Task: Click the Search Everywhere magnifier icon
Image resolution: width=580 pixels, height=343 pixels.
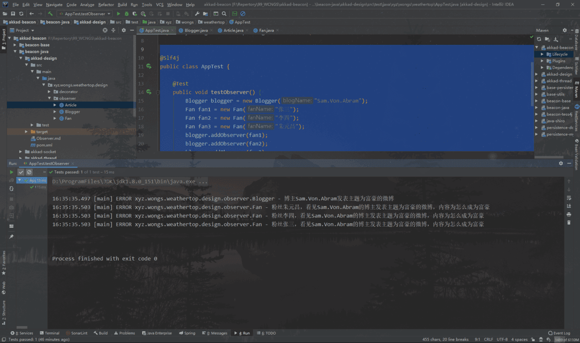Action: 224,14
